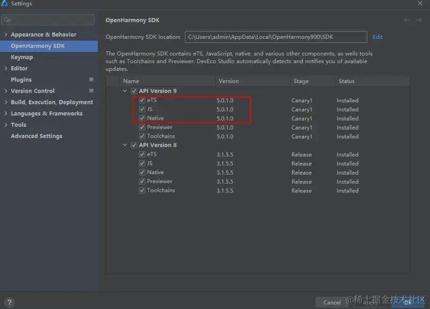Click the DevEco Studio logo icon

pos(4,3)
